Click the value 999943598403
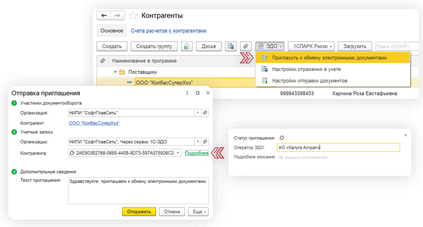The height and width of the screenshot is (227, 423). [297, 94]
